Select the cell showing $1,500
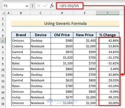 pyautogui.click(x=85, y=103)
